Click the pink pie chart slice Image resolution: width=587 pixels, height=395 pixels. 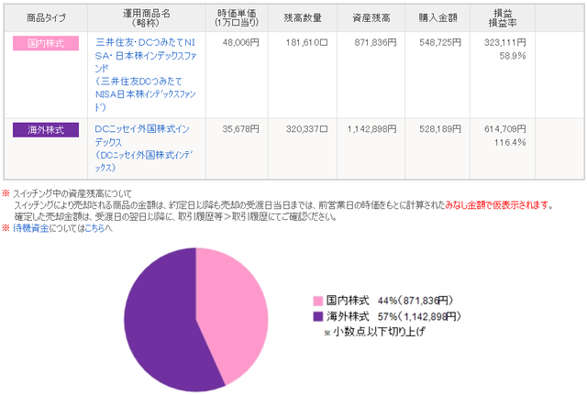234,313
